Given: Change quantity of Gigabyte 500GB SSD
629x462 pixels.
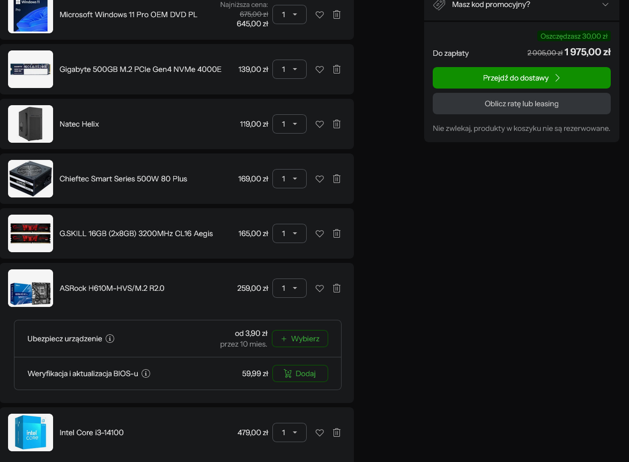Looking at the screenshot, I should point(289,69).
